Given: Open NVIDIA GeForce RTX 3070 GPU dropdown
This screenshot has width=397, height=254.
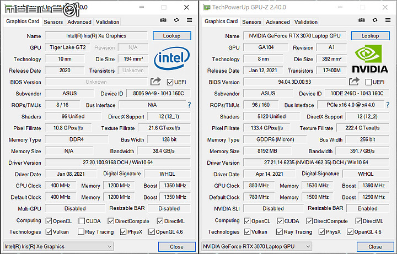Looking at the screenshot, I should coord(257,246).
